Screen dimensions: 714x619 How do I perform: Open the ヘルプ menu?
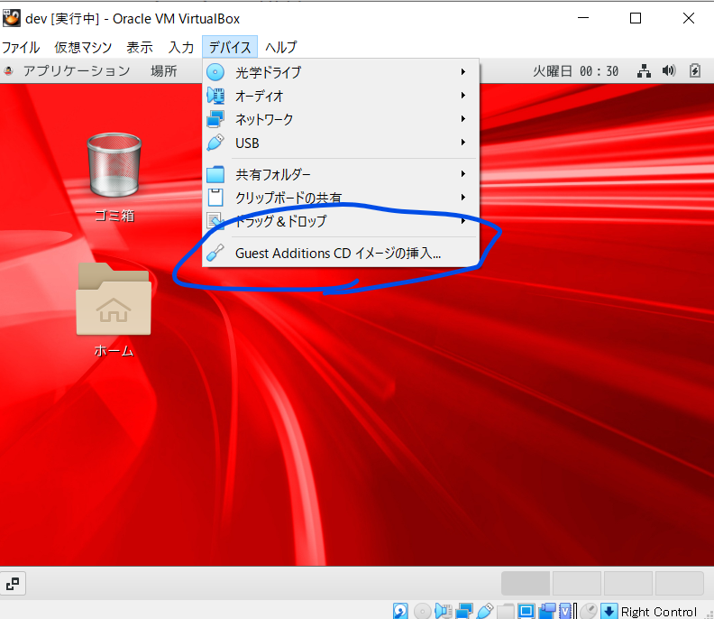(x=281, y=47)
